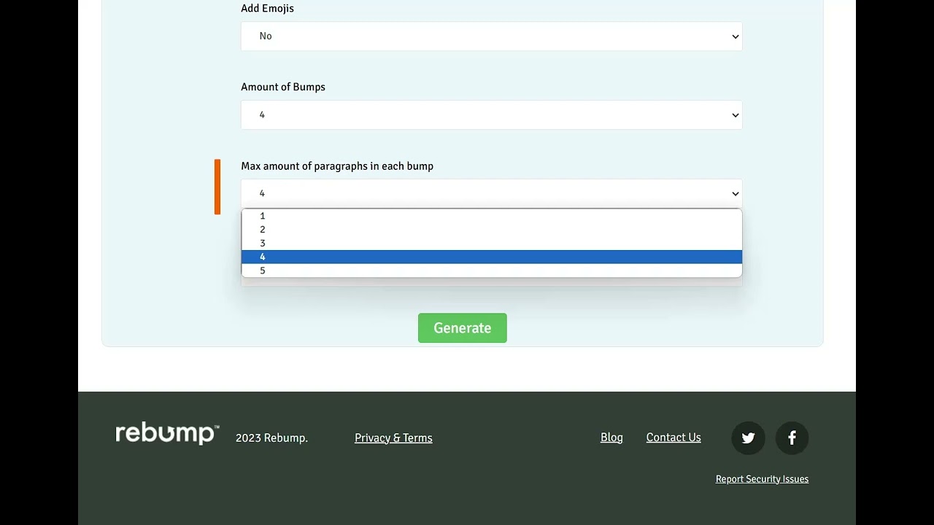The height and width of the screenshot is (525, 934).
Task: Select highlighted option 4 in list
Action: point(492,257)
